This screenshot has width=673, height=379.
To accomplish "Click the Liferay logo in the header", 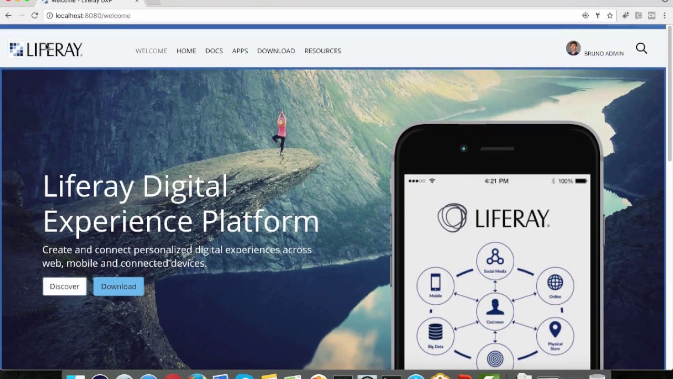I will point(46,49).
